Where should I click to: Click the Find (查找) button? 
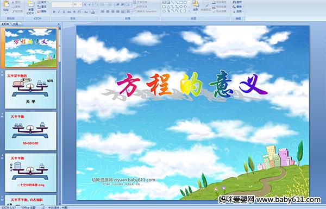click(237, 2)
